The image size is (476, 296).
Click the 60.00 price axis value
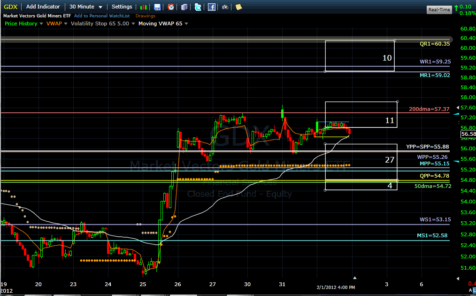tap(468, 48)
